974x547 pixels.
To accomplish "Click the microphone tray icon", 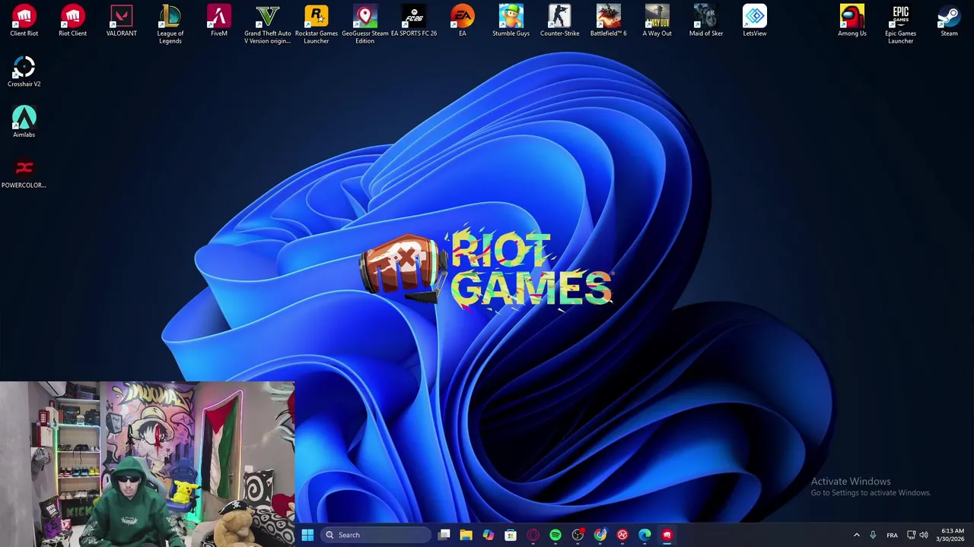I will (x=873, y=535).
